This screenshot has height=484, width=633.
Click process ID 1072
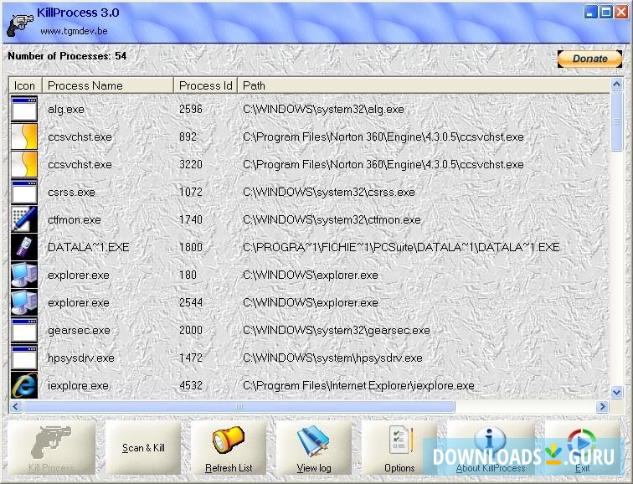coord(191,192)
